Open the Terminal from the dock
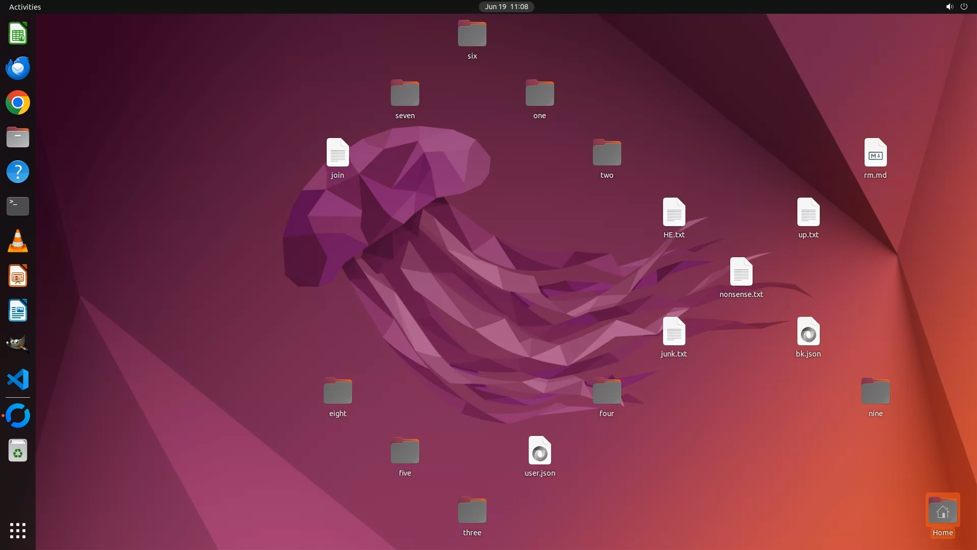 (x=18, y=206)
